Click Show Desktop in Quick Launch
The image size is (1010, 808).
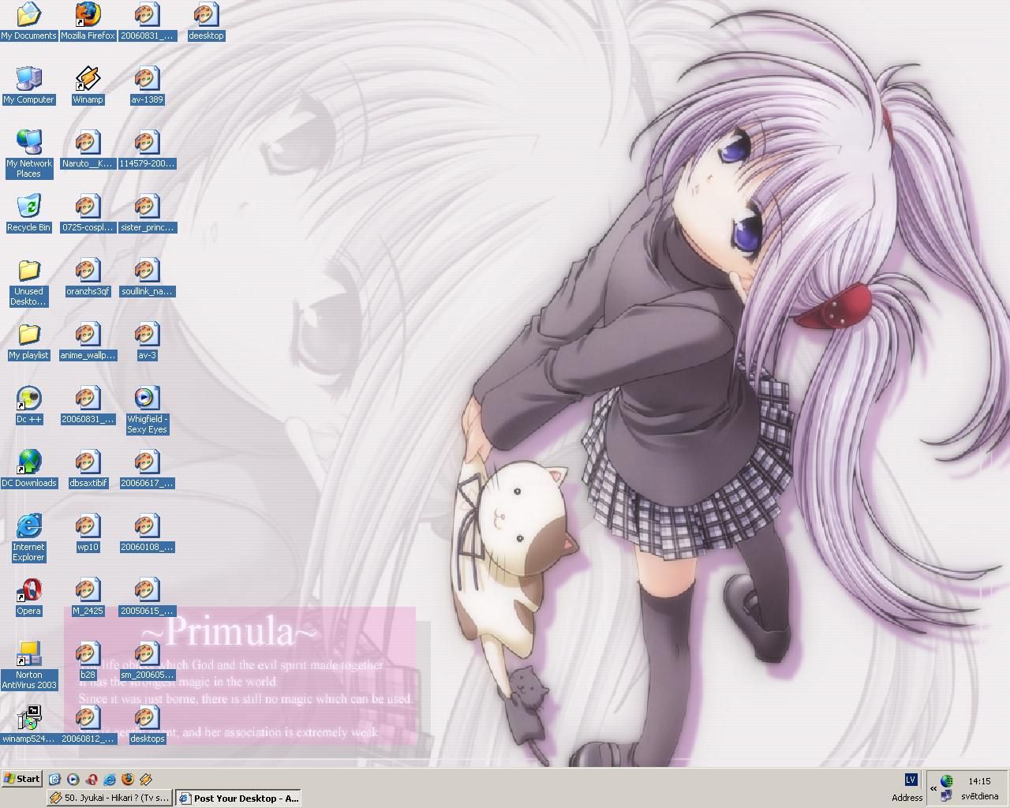[x=54, y=779]
